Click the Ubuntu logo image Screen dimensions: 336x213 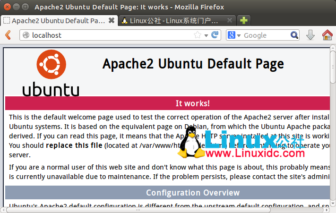pyautogui.click(x=51, y=73)
